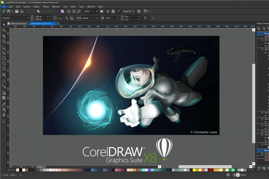Toggle the Treat as Filled option
The width and height of the screenshot is (269, 179).
click(145, 18)
